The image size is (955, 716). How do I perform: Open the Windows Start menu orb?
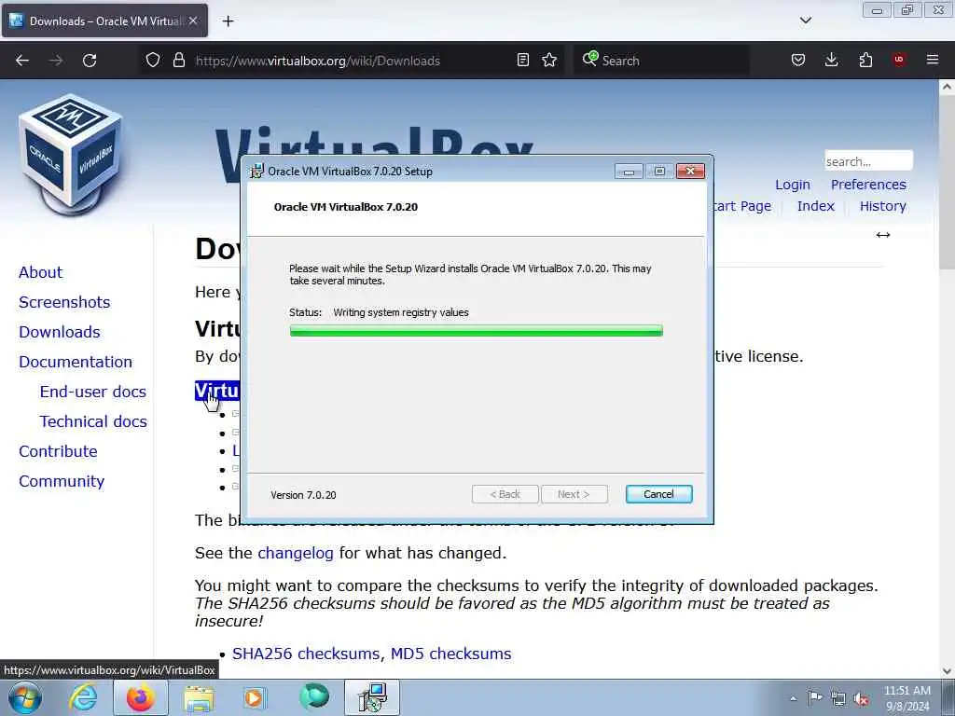pos(25,697)
